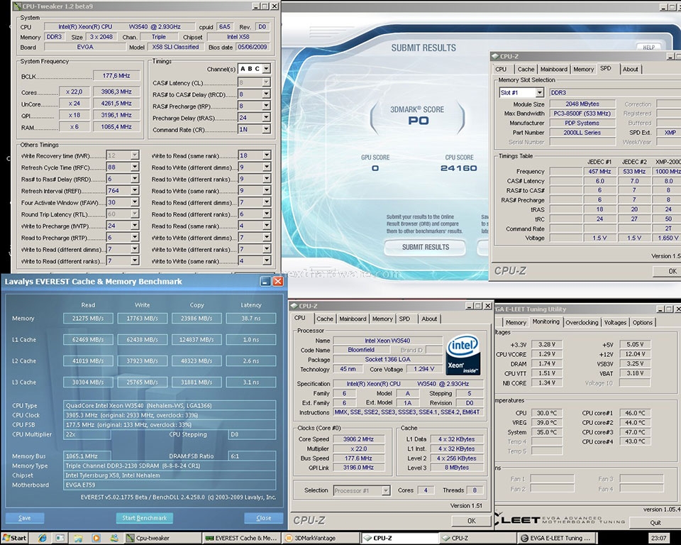Open Precharge Delay (tRAS) dropdown
This screenshot has height=545, width=681.
[266, 117]
